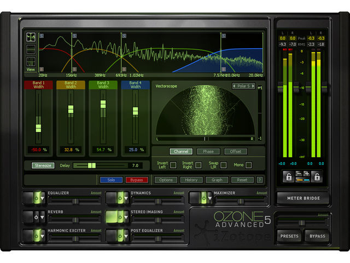The height and width of the screenshot is (263, 350).
Task: Enable the Mono checkbox
Action: coord(249,165)
